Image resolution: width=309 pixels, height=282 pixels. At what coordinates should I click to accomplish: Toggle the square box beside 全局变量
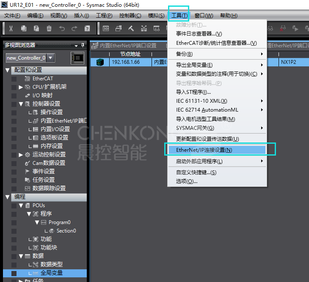[x=14, y=273]
